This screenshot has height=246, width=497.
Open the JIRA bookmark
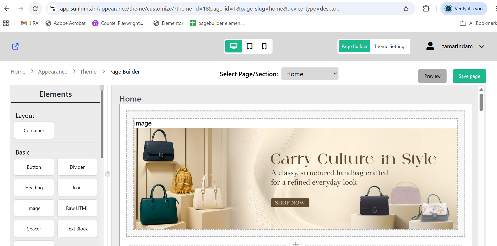[30, 23]
